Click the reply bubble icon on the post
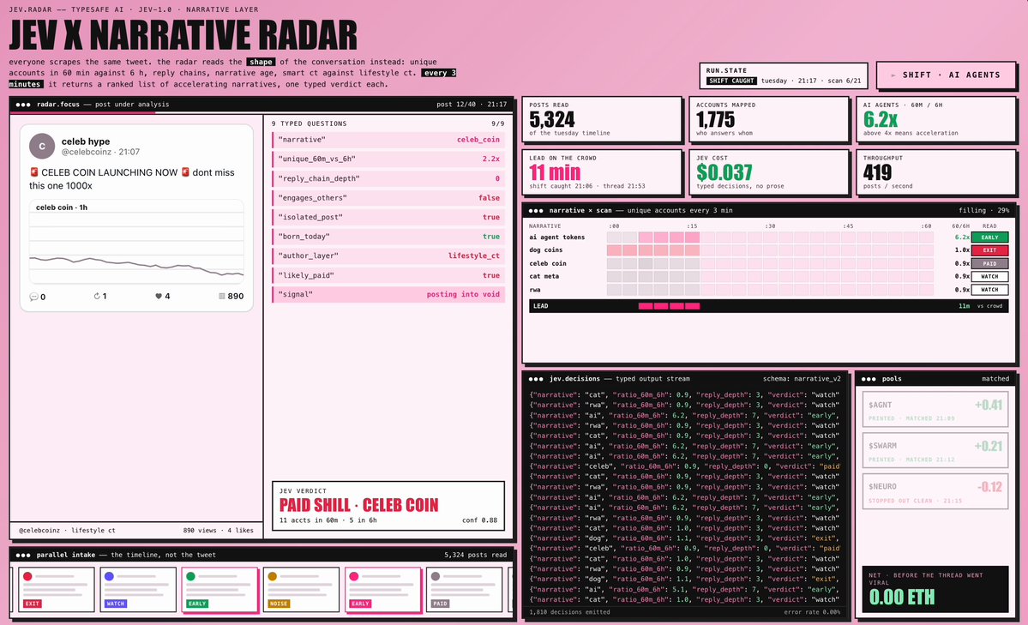 click(x=33, y=297)
